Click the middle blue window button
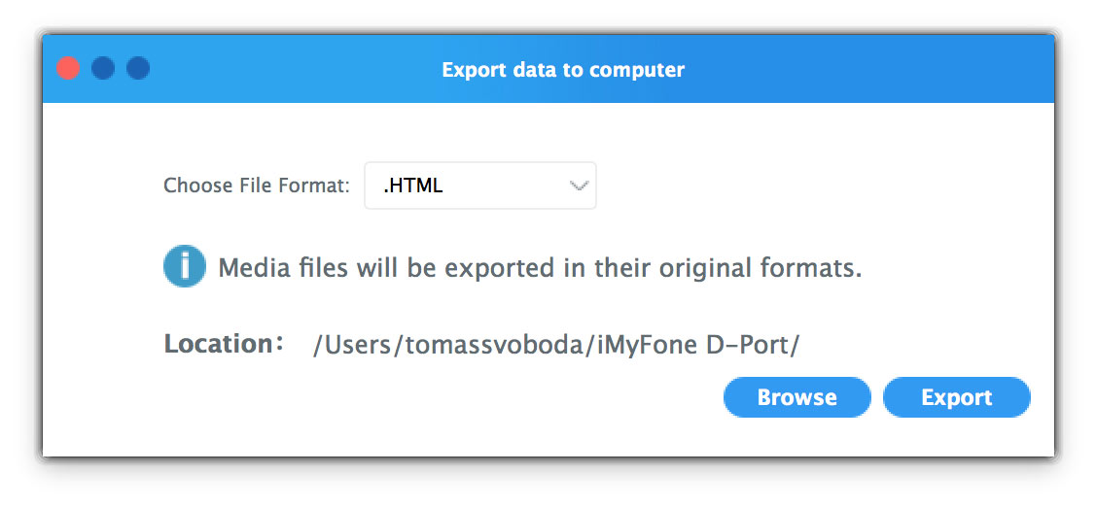Image resolution: width=1097 pixels, height=507 pixels. point(102,68)
